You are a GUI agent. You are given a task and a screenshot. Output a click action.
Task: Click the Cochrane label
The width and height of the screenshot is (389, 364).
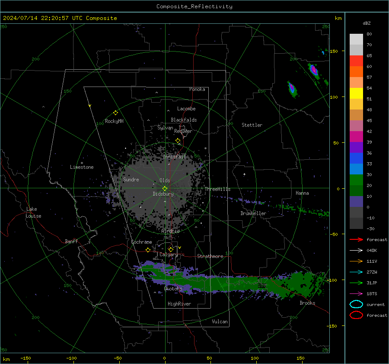coord(141,242)
